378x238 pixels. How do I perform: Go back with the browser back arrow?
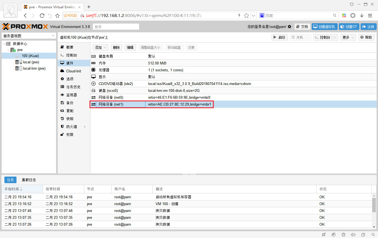tap(25, 16)
